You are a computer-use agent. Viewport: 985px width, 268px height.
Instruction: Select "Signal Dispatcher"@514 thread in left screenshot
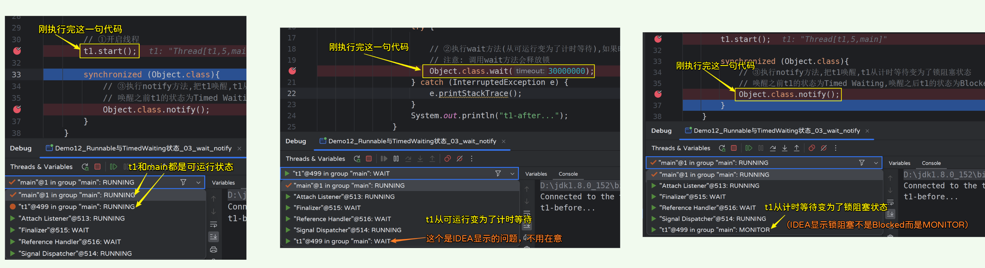[x=106, y=254]
